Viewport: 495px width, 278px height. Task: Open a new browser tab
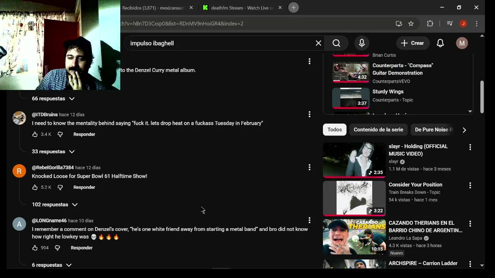pyautogui.click(x=294, y=8)
